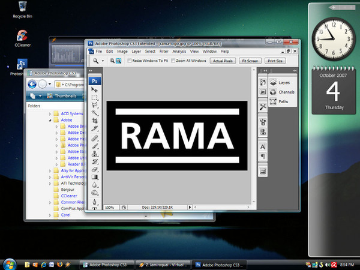Screen dimensions: 360x270
Task: Open the Windows Start menu
Action: point(10,265)
